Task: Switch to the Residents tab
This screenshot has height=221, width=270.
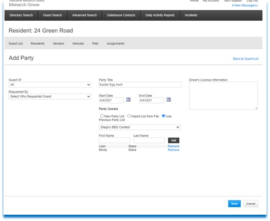Action: pyautogui.click(x=37, y=44)
